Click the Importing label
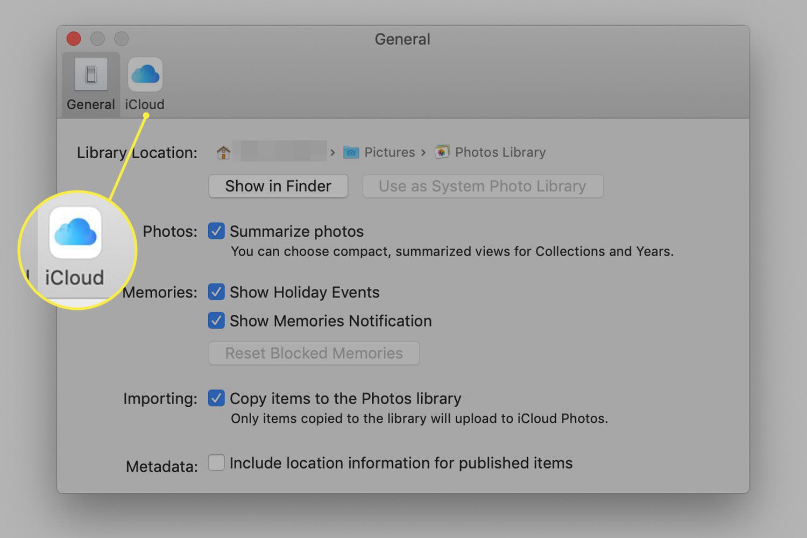Viewport: 807px width, 538px height. [160, 399]
